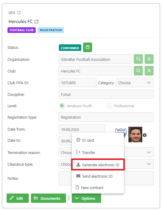Choose Generate electronic ID from menu

point(98,164)
